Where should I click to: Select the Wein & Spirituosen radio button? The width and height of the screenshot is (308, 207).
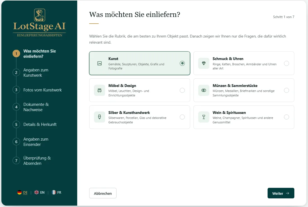click(287, 117)
